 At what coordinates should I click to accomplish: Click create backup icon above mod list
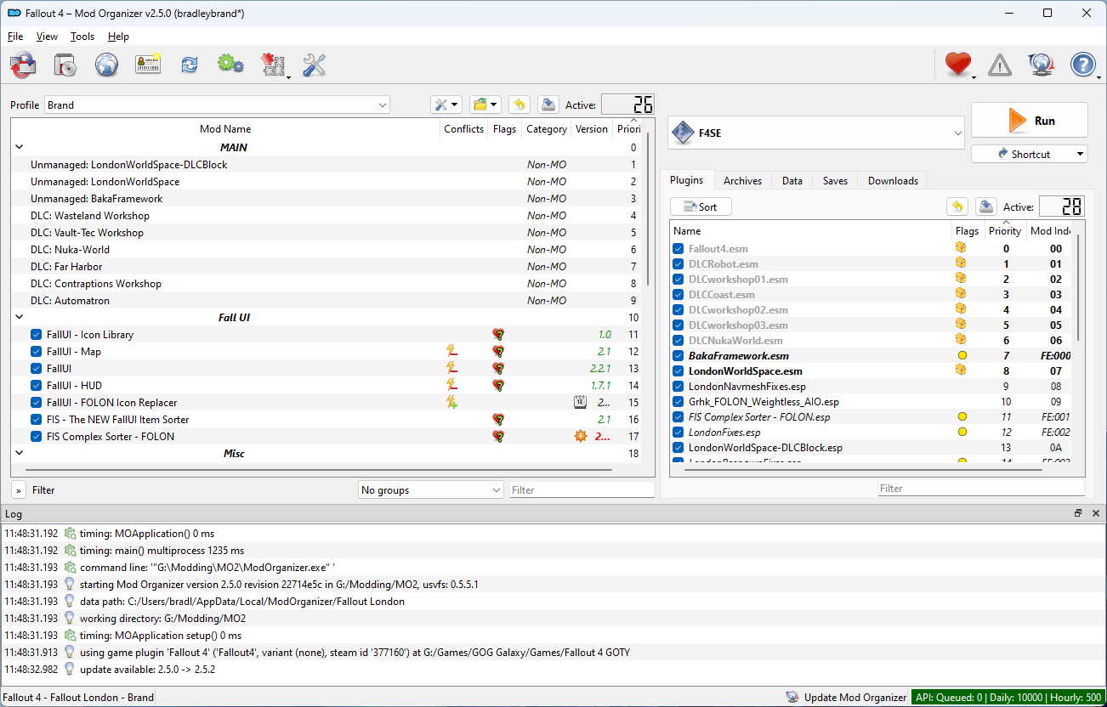(548, 105)
